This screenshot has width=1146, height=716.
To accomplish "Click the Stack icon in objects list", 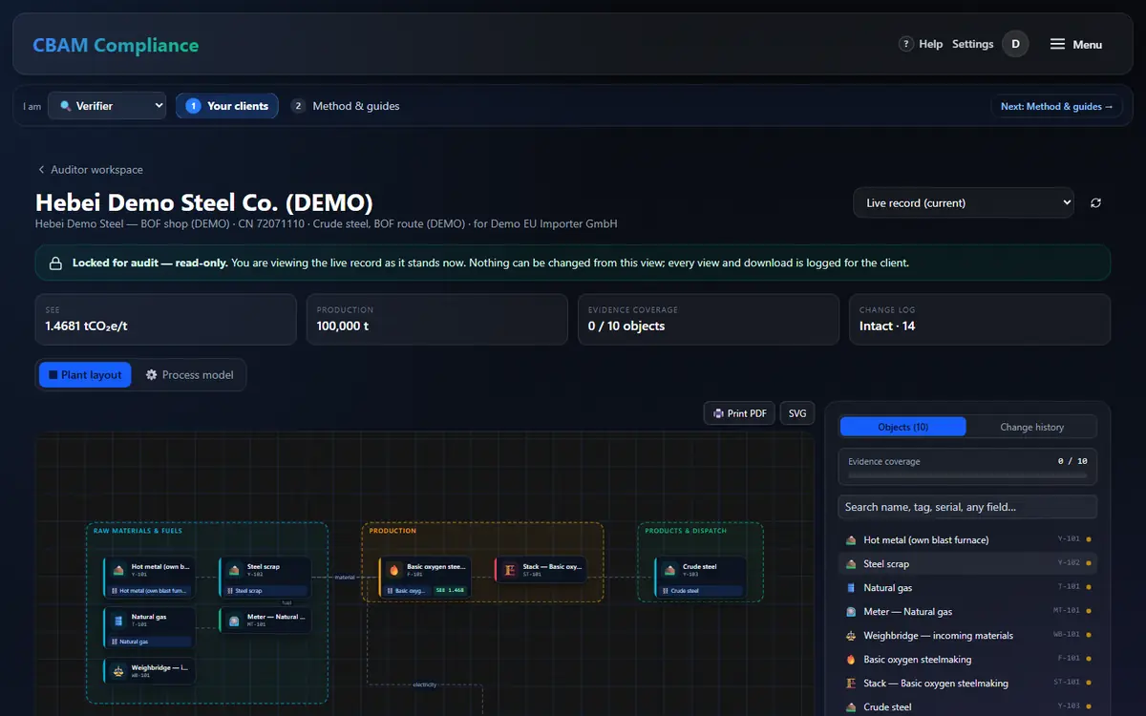I will click(x=851, y=684).
